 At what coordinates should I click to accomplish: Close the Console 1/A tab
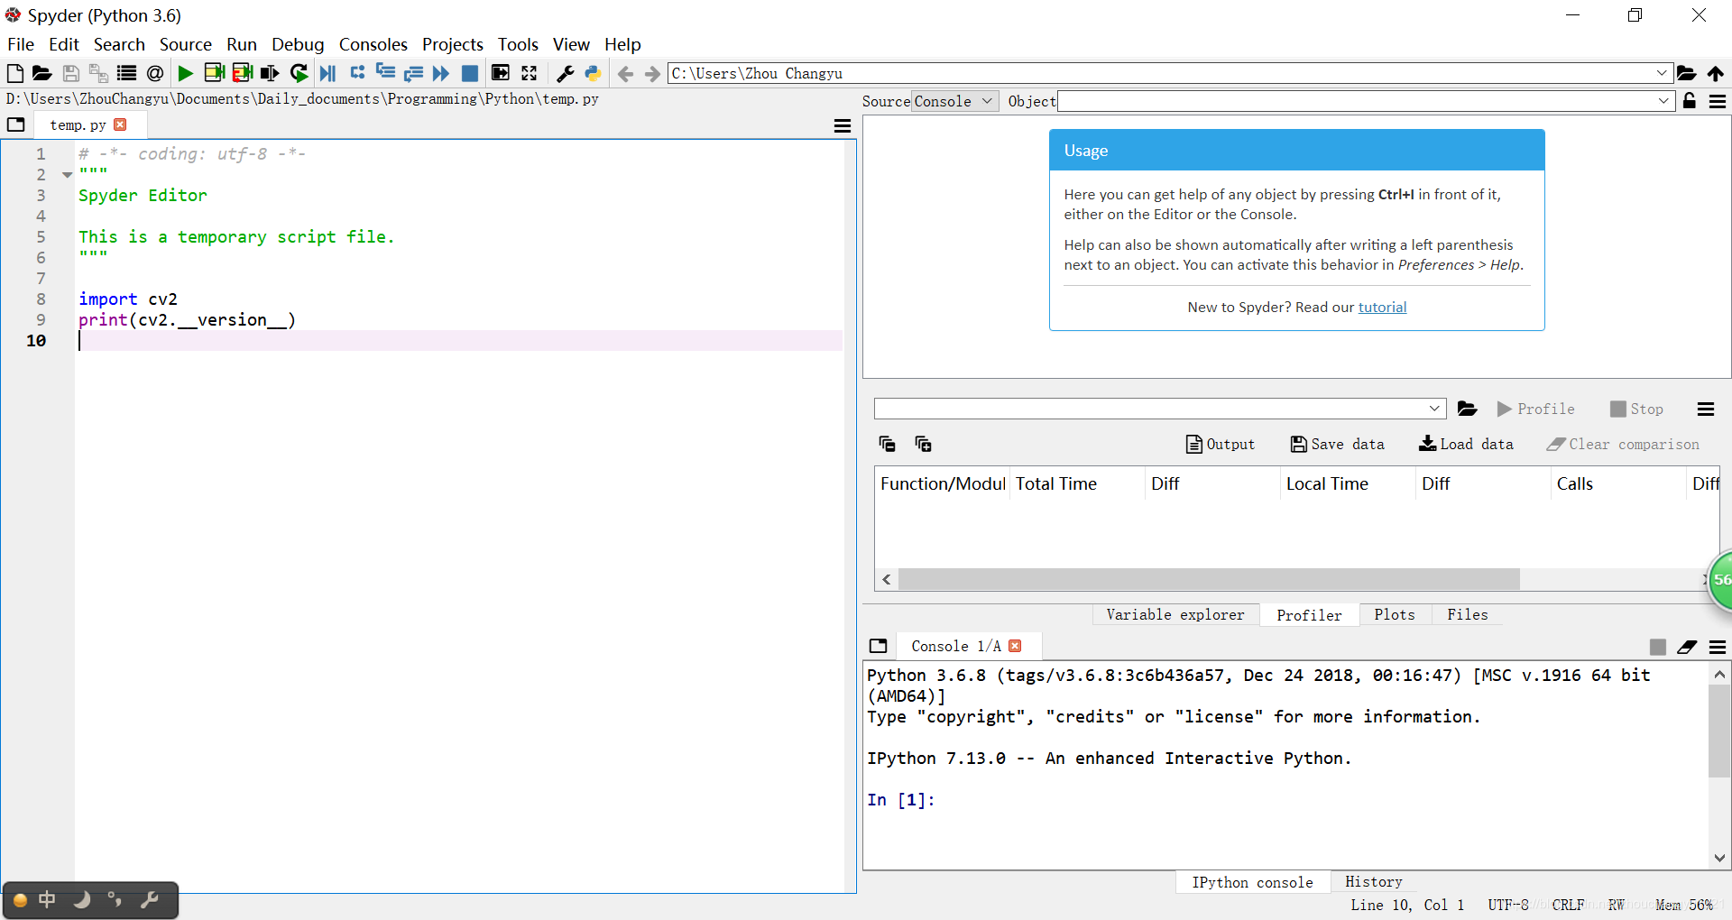[x=1015, y=646]
